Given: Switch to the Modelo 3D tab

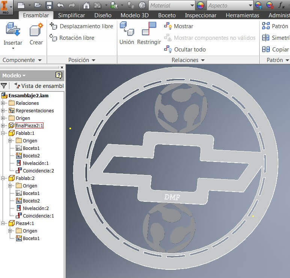Looking at the screenshot, I should coord(134,15).
